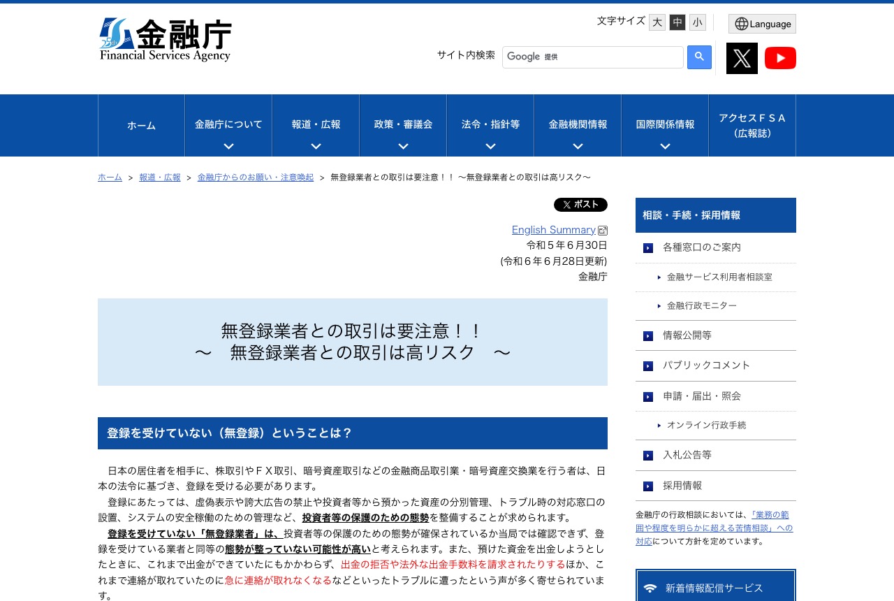Open the 業務の範囲や程度を明らかに超える苦情相談 link
The height and width of the screenshot is (601, 894).
[714, 528]
